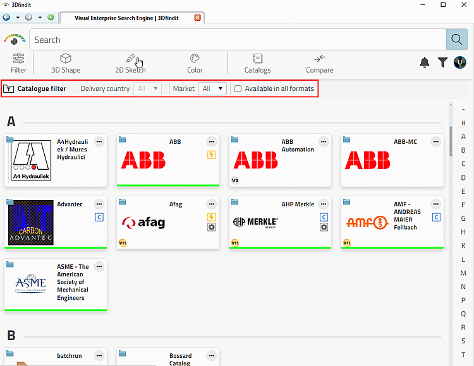
Task: Open more options for Bossard Catalog
Action: tap(211, 356)
